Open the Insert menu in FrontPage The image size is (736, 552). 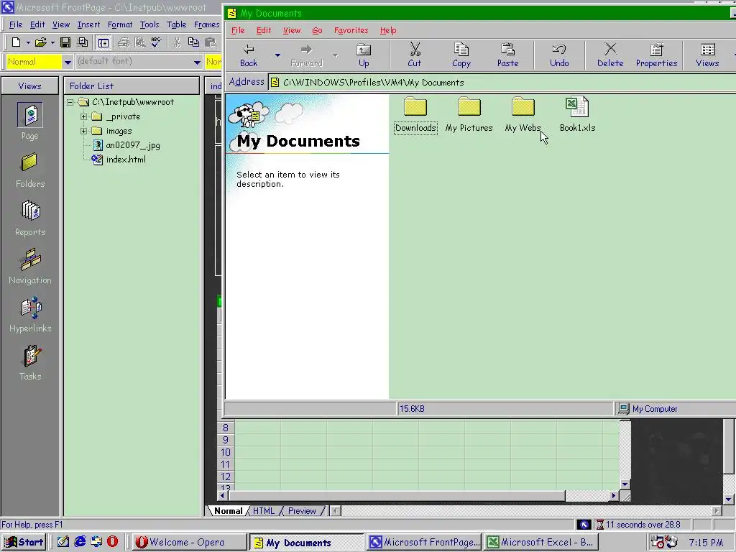click(x=88, y=24)
